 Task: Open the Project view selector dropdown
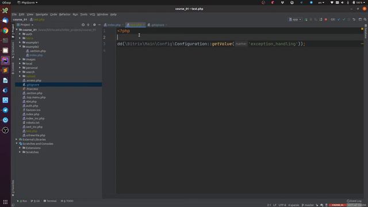point(25,25)
